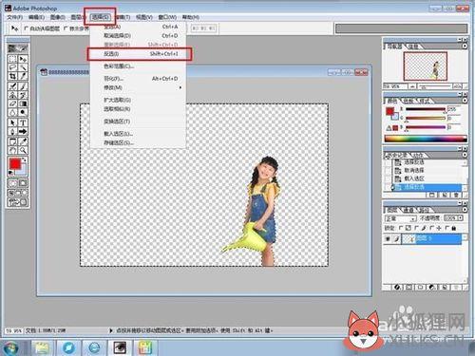
Task: Select the Zoom tool
Action: pos(23,150)
